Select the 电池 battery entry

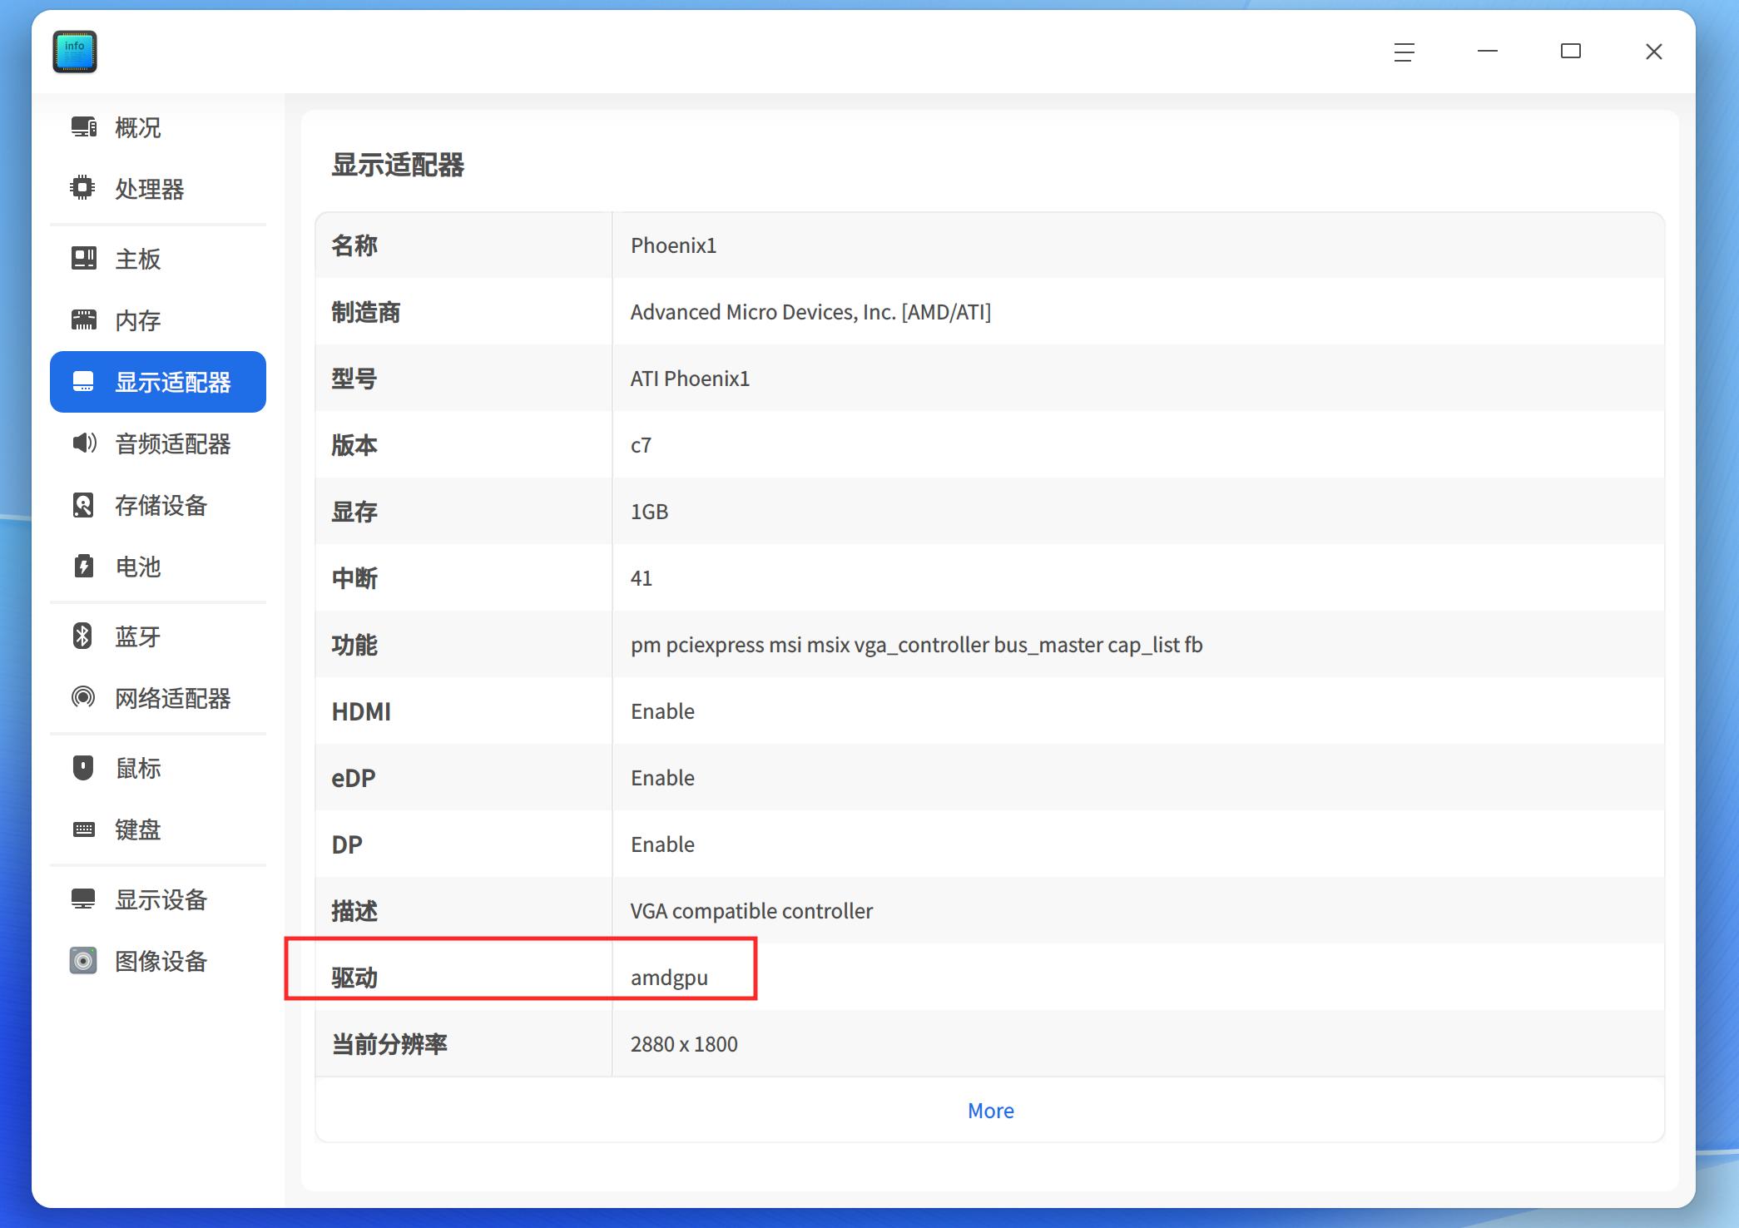click(x=158, y=567)
